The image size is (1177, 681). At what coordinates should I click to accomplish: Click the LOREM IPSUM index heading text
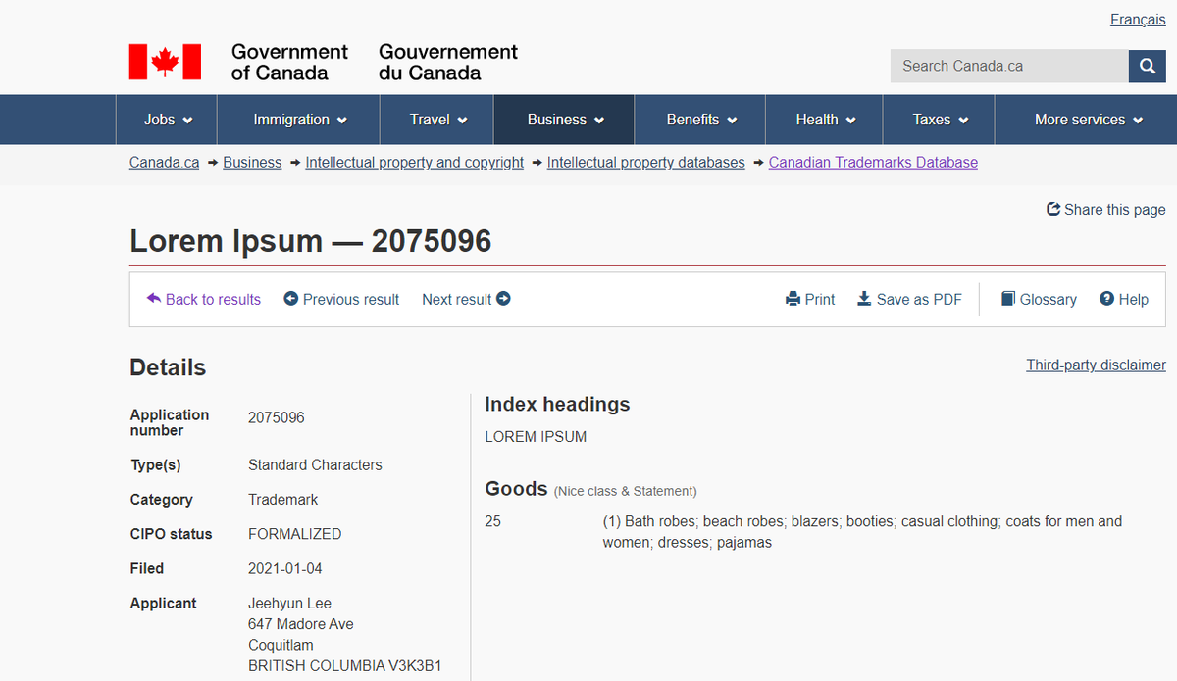536,437
